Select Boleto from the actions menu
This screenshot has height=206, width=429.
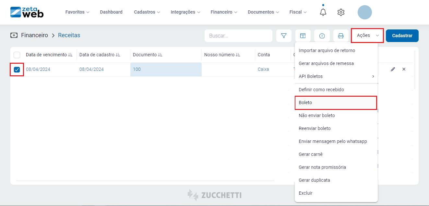[336, 103]
